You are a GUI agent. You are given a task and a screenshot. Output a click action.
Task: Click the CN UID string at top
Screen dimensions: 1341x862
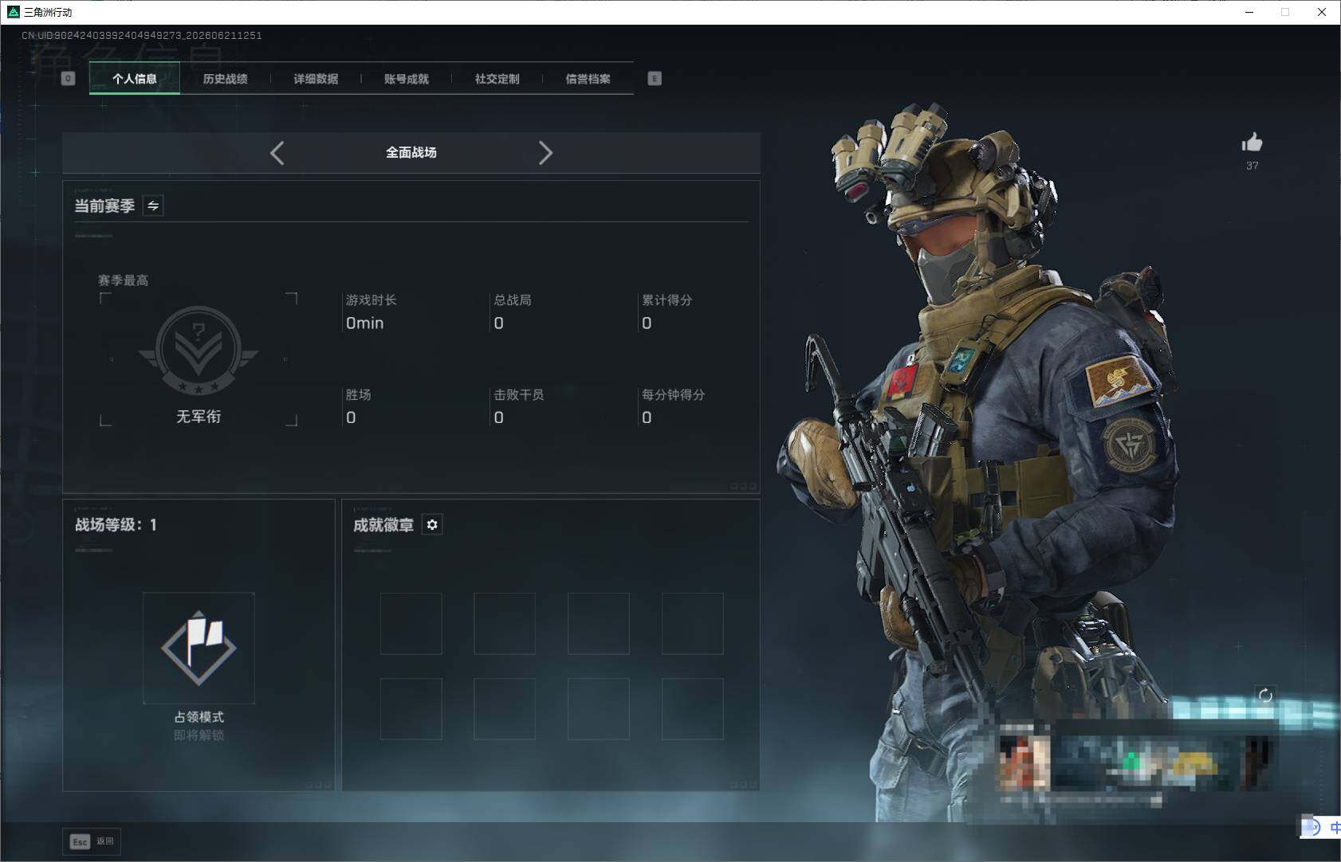point(142,36)
